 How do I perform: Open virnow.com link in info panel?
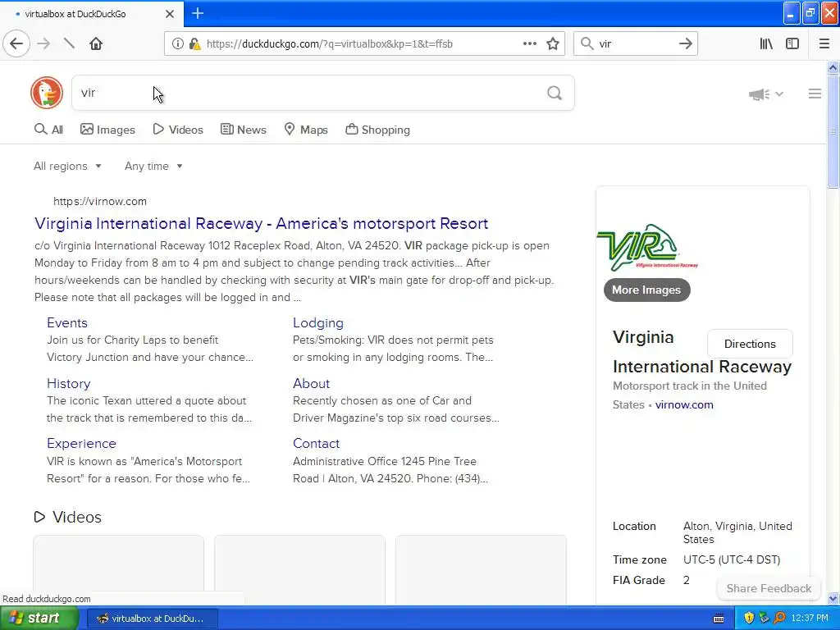point(684,405)
